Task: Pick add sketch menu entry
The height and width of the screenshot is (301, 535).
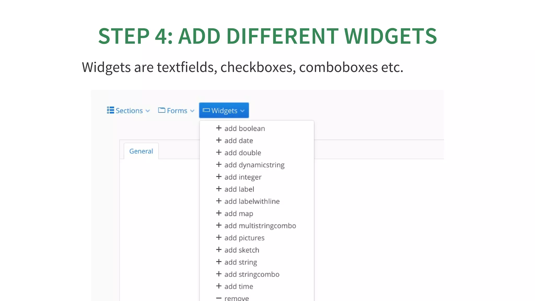Action: point(257,250)
